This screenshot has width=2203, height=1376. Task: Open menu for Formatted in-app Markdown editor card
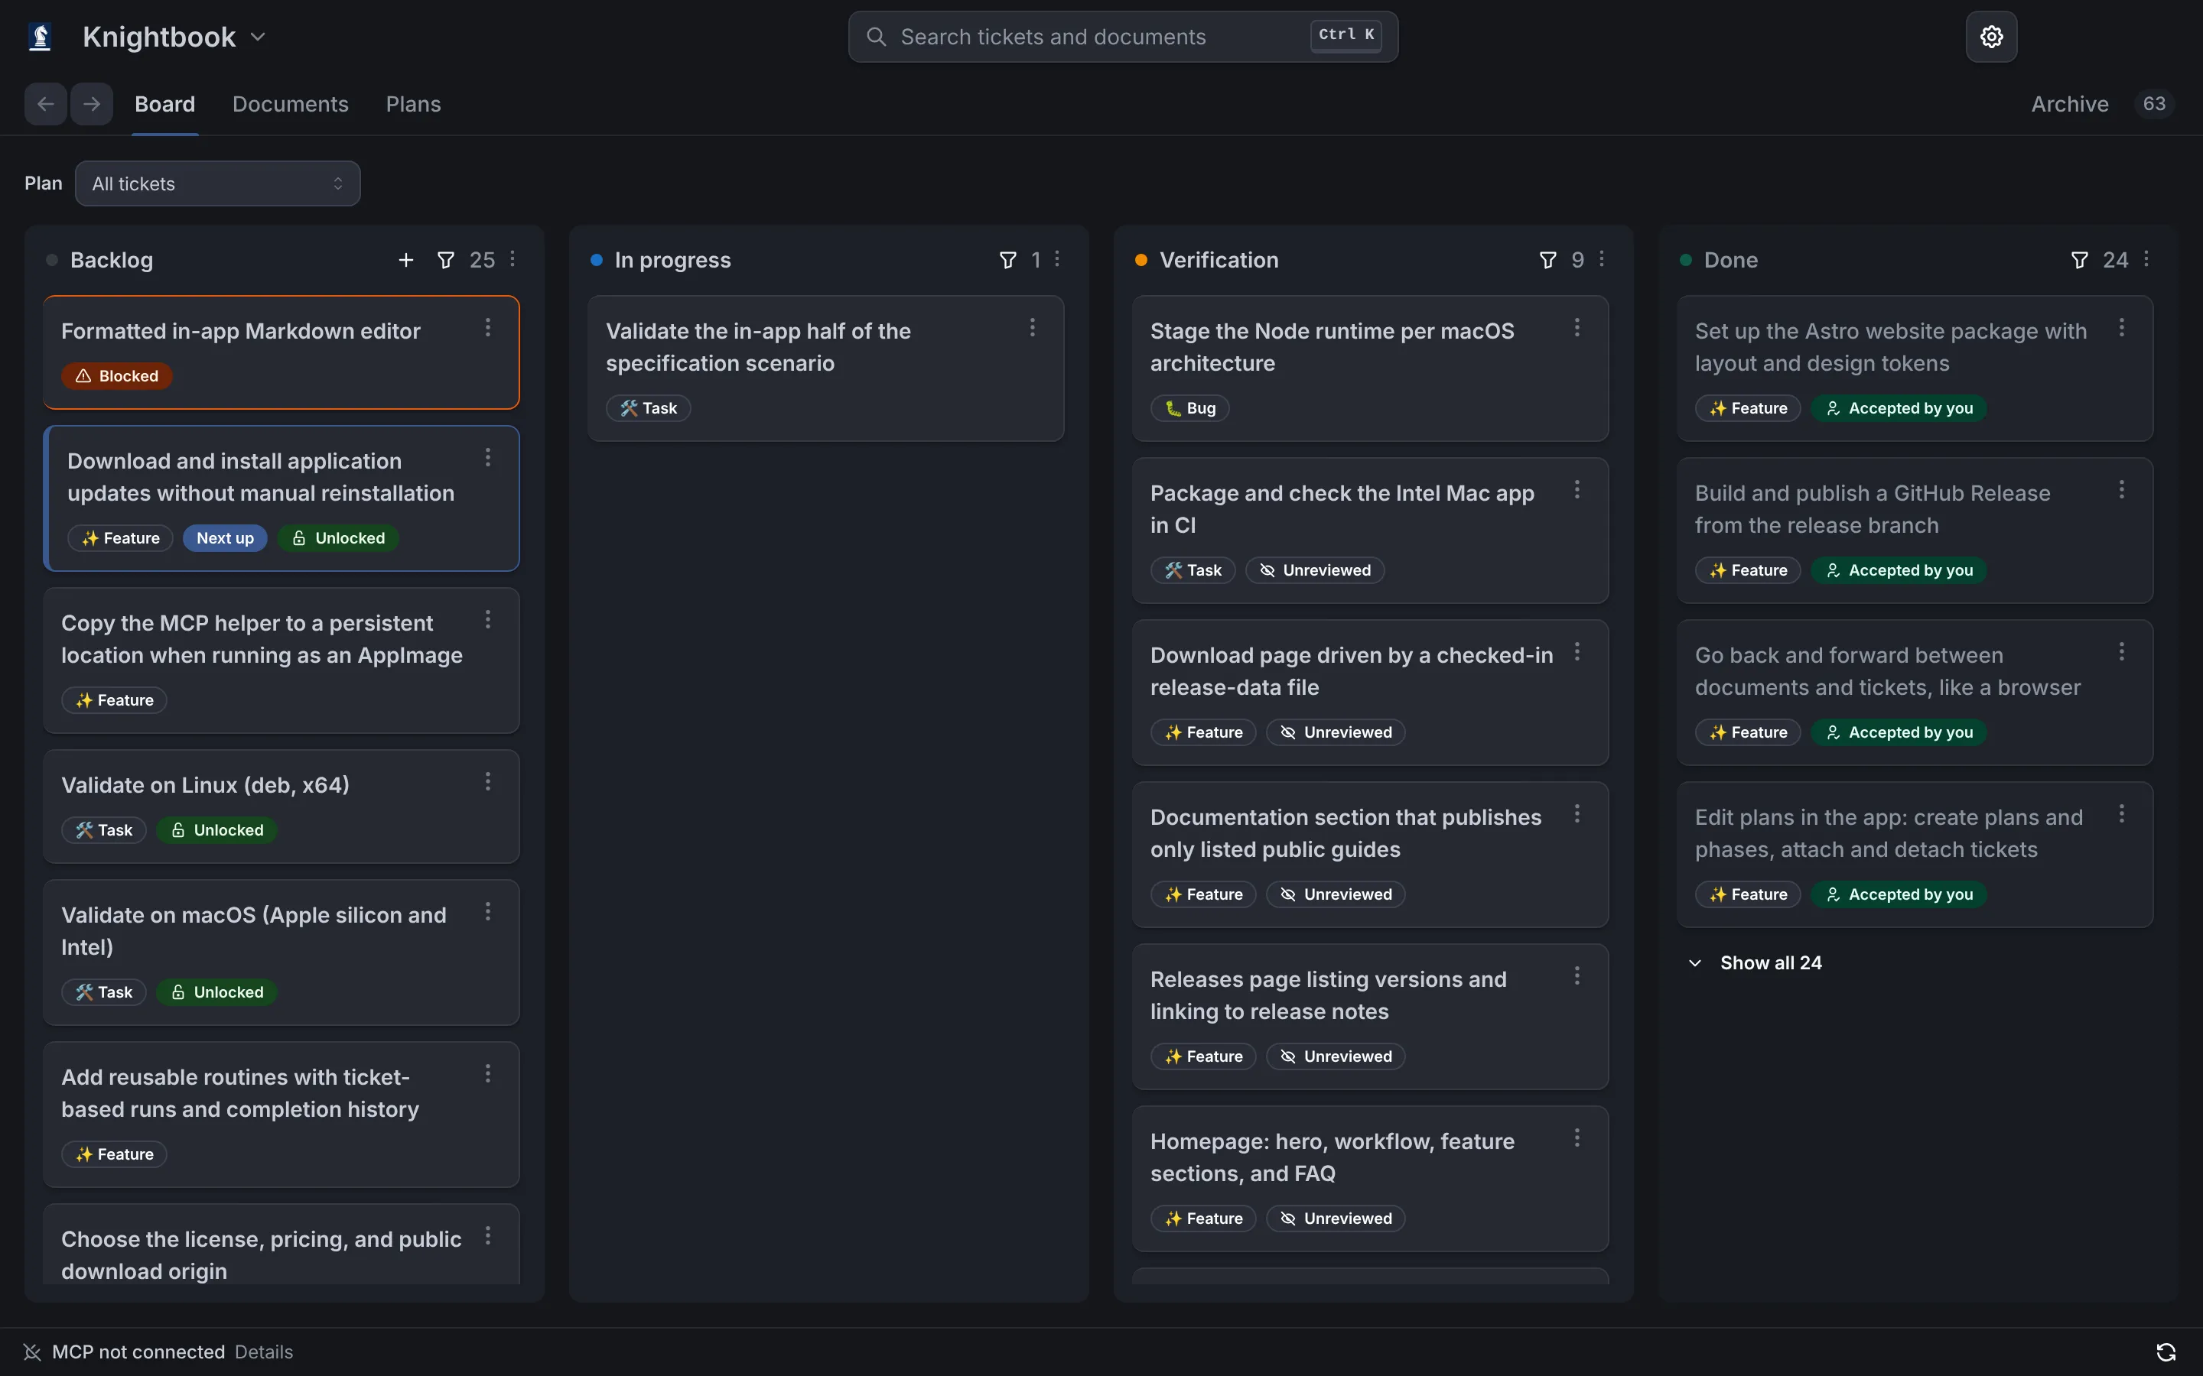(x=488, y=328)
